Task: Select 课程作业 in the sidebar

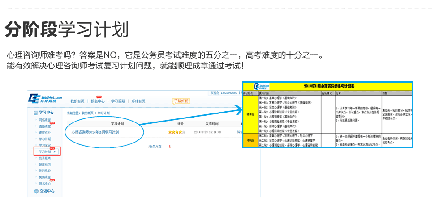Action: [45, 133]
